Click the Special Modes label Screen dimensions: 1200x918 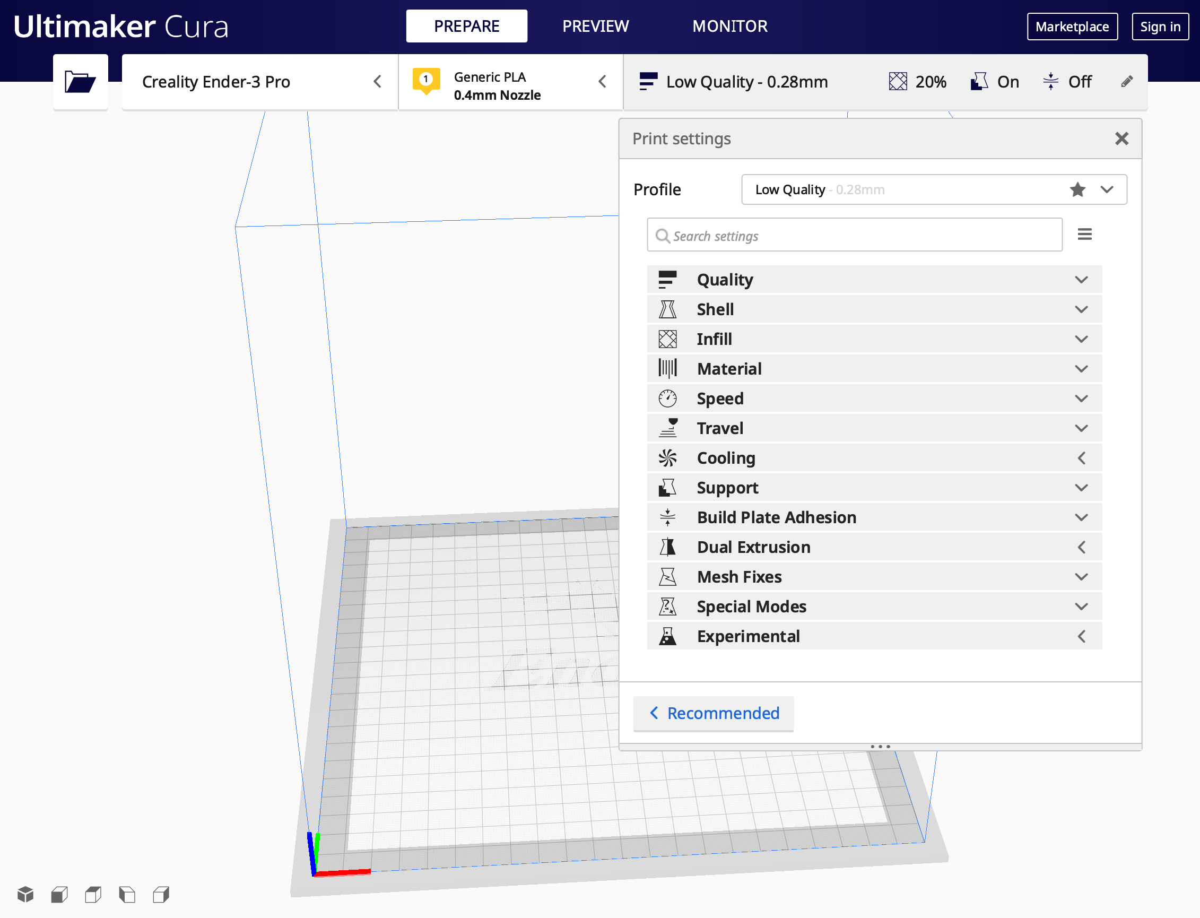[751, 607]
